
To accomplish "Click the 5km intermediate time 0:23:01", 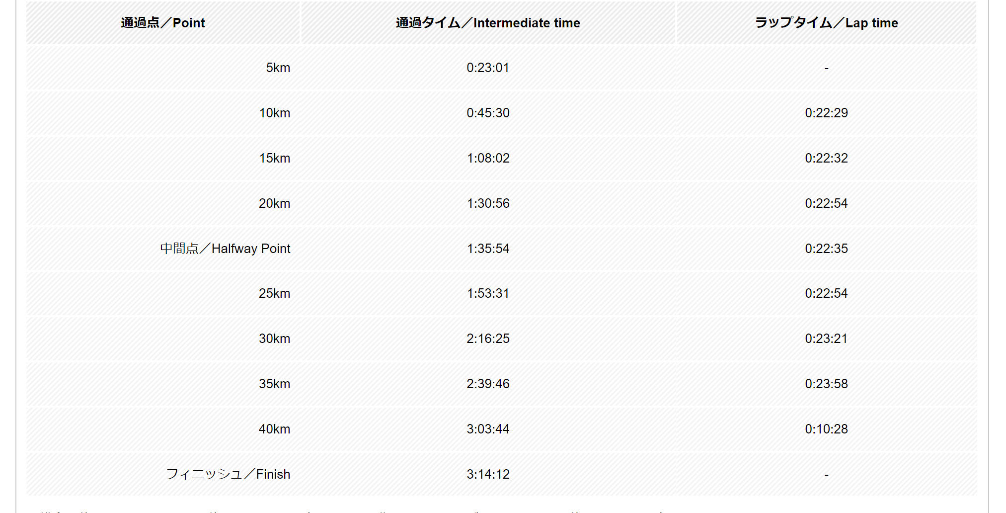I will [x=488, y=68].
